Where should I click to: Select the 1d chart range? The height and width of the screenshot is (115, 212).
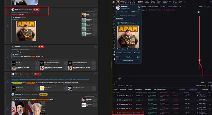(x=127, y=86)
